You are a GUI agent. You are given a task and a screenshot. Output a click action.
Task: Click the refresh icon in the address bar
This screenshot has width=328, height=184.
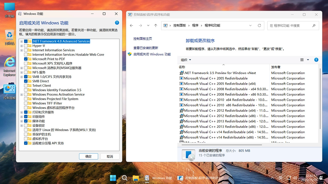click(x=259, y=25)
